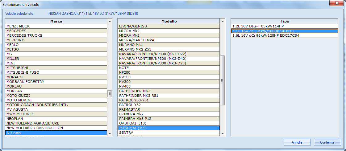
Task: Select PATROL Y62 model
Action: (169, 105)
